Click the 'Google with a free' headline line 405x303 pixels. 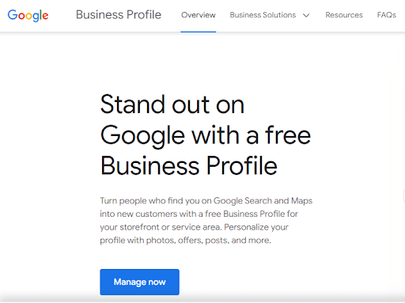pyautogui.click(x=206, y=135)
